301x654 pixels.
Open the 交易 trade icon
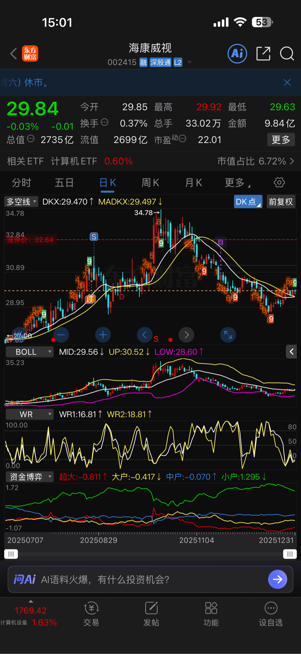91,614
